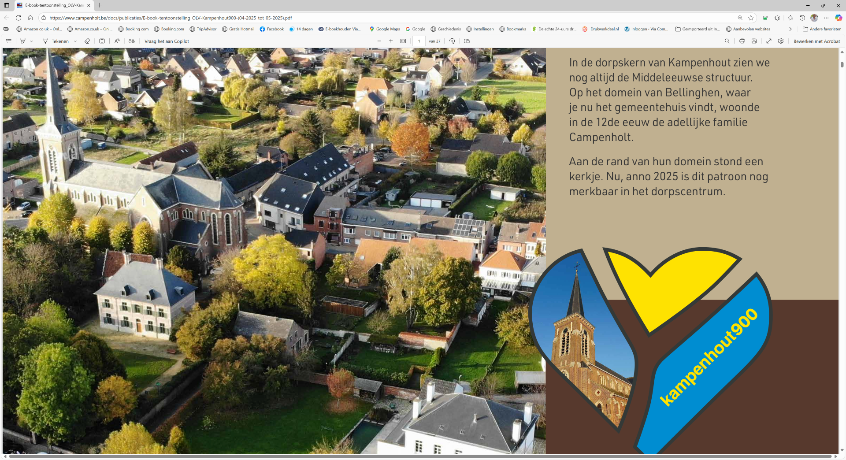This screenshot has width=846, height=460.
Task: Close the E-book-tentoonstelling tab
Action: (x=89, y=5)
